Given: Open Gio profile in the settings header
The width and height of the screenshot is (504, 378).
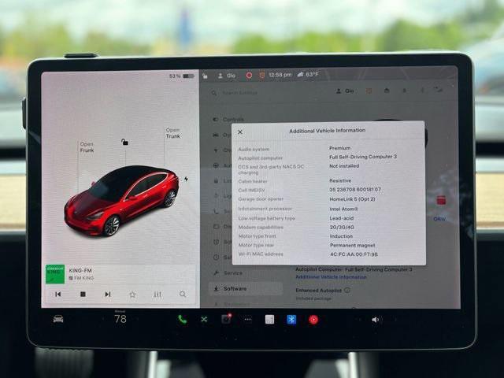Looking at the screenshot, I should tap(345, 91).
